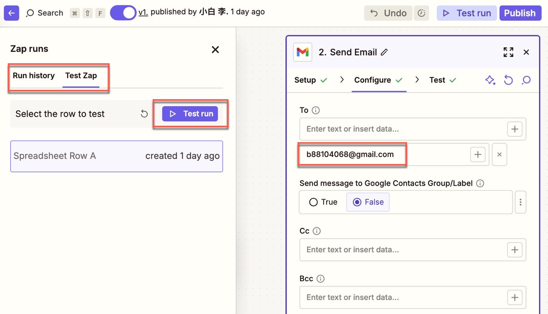Click plus button in empty To field
This screenshot has height=314, width=548.
pos(515,129)
